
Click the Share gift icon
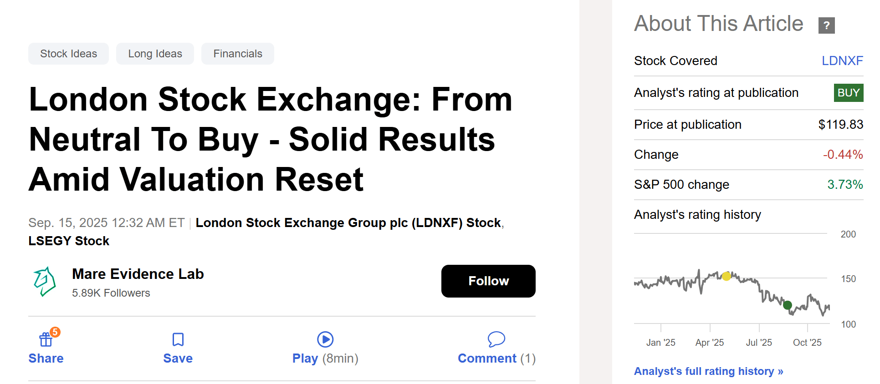click(x=46, y=339)
